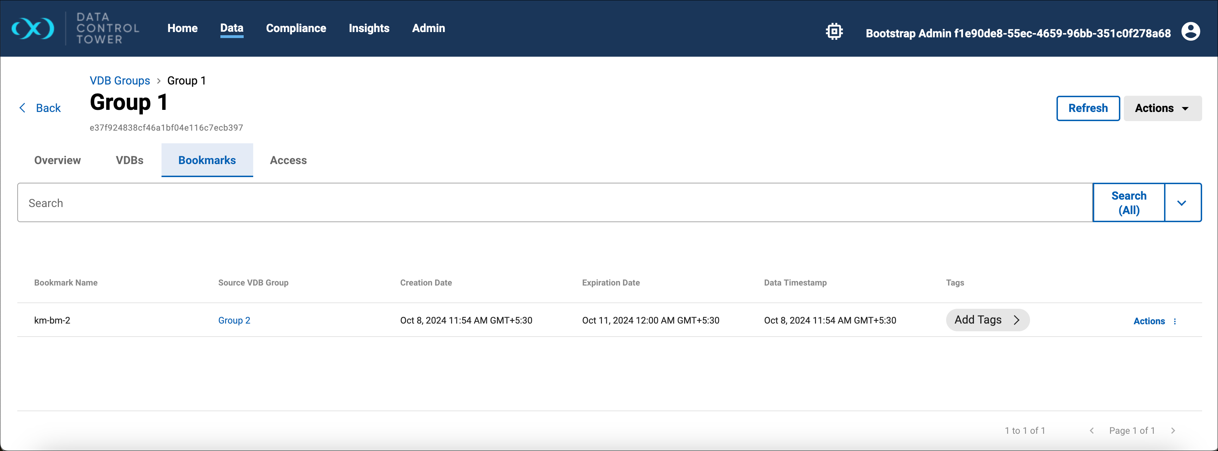Expand the Search (All) dropdown chevron
Viewport: 1218px width, 451px height.
1182,203
